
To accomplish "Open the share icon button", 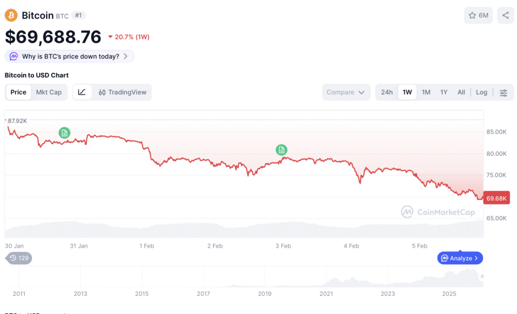I will 505,15.
